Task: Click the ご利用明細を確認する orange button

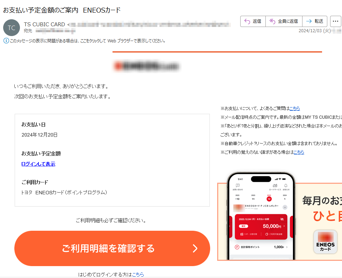Action: tap(112, 248)
